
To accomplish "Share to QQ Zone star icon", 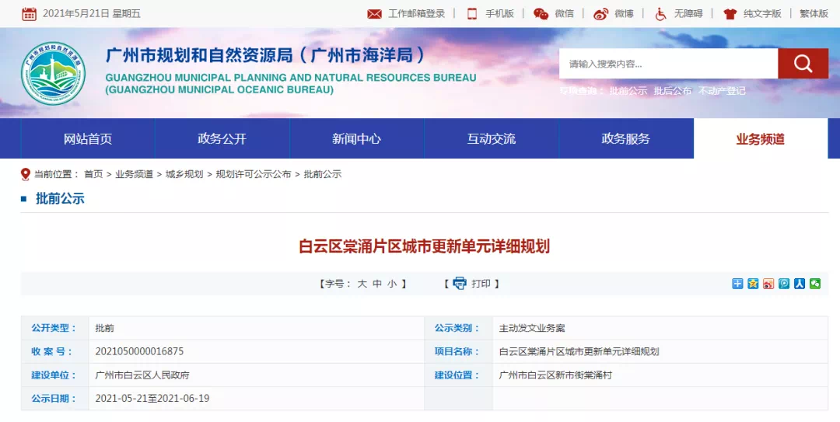I will pyautogui.click(x=753, y=284).
